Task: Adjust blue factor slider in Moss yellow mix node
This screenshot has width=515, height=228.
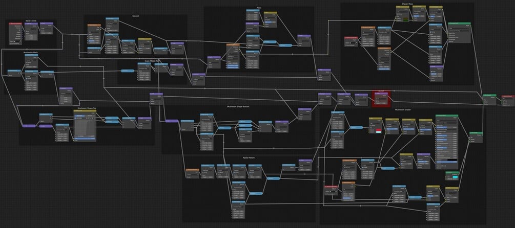Action: 271,21
